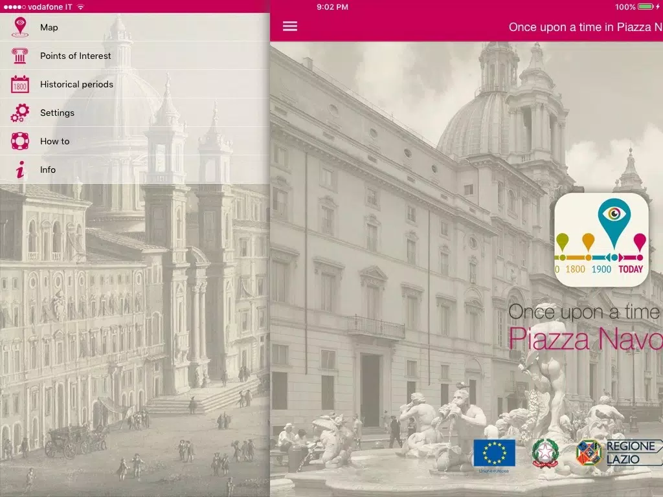The width and height of the screenshot is (663, 497).
Task: Select the How to menu entry
Action: (x=135, y=141)
